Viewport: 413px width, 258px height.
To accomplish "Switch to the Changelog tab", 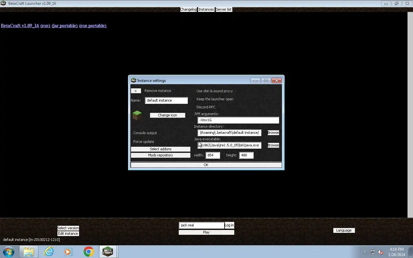I will click(188, 9).
